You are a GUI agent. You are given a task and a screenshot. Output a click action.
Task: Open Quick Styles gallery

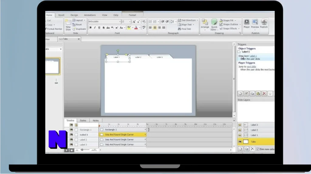(x=214, y=25)
